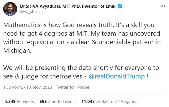Image resolution: width=169 pixels, height=107 pixels.
Task: Click the text see & judge for themselves
Action: click(43, 76)
